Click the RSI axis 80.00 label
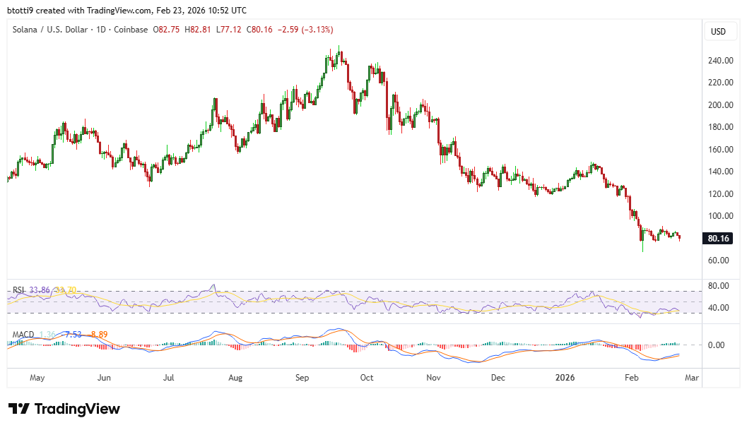This screenshot has height=430, width=747. (x=719, y=286)
